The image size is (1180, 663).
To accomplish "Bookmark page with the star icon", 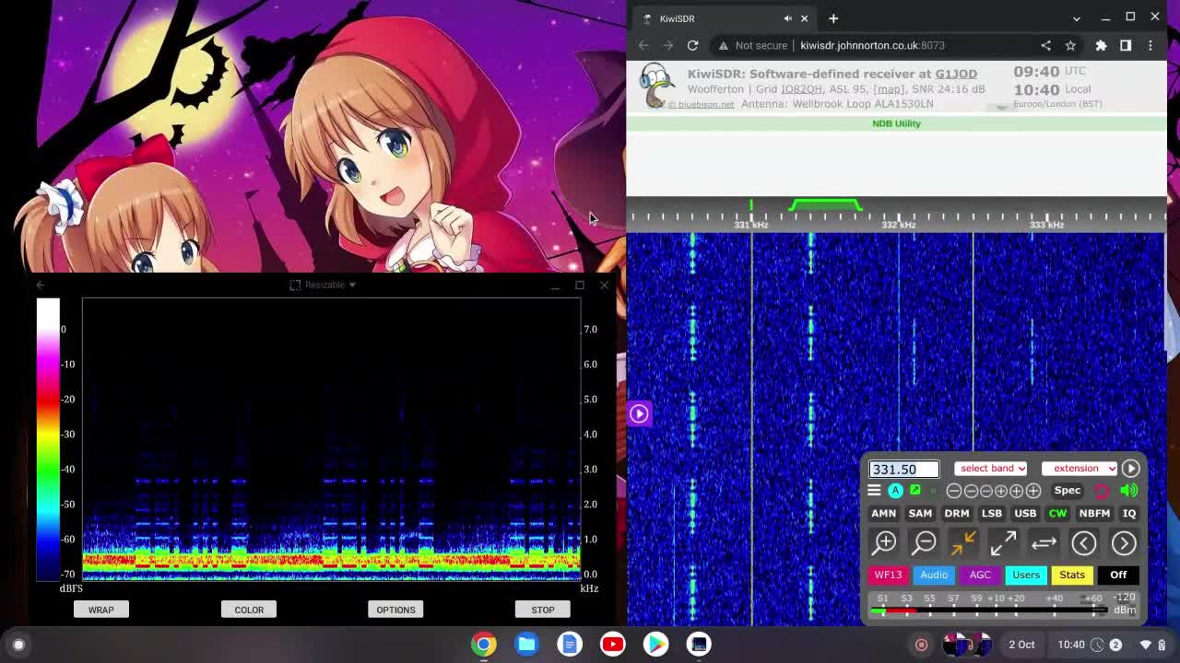I will click(x=1070, y=45).
